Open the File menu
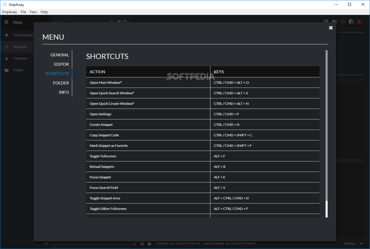The width and height of the screenshot is (370, 249). point(23,12)
